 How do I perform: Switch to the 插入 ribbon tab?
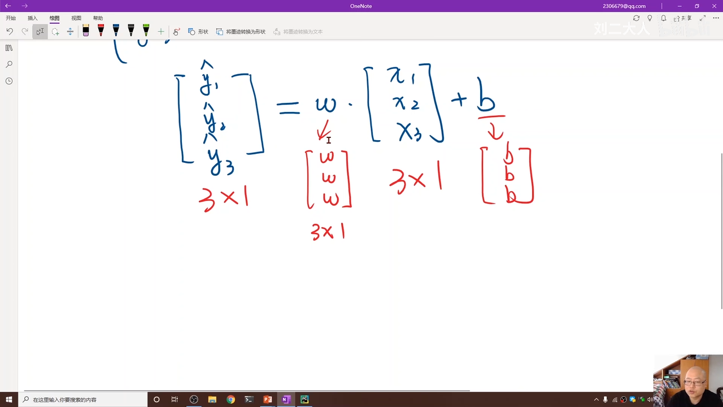tap(33, 18)
